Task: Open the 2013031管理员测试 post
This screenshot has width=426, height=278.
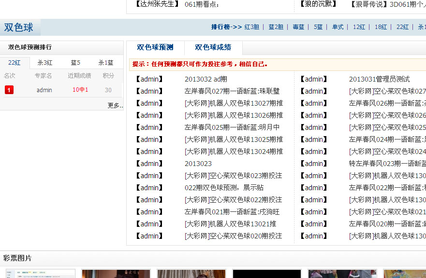Action: click(x=379, y=79)
